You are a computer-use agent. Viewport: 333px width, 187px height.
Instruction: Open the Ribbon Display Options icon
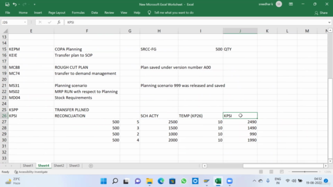[x=291, y=4]
